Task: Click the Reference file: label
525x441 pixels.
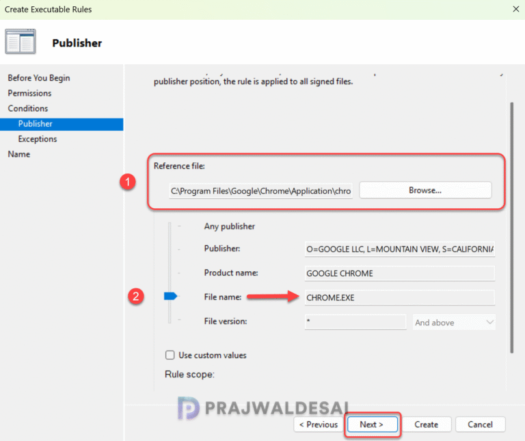Action: [x=179, y=166]
